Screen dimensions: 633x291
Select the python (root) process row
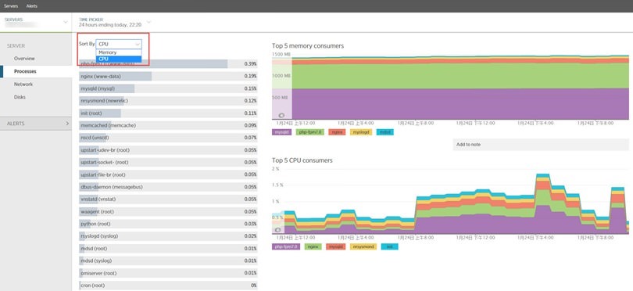pyautogui.click(x=168, y=224)
